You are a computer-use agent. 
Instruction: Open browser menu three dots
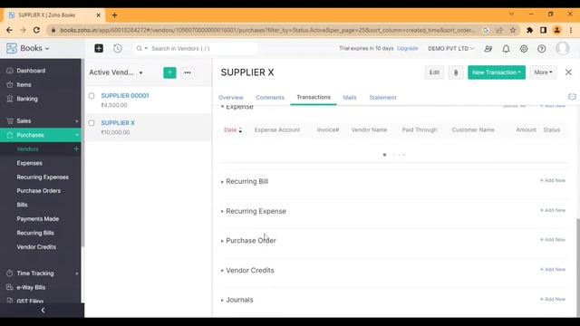pyautogui.click(x=571, y=30)
